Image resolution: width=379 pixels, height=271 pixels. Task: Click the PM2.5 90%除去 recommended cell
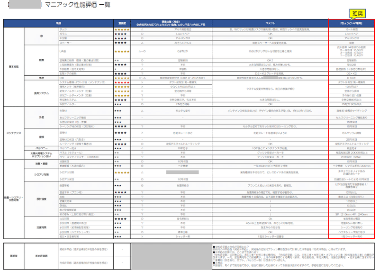coord(352,104)
